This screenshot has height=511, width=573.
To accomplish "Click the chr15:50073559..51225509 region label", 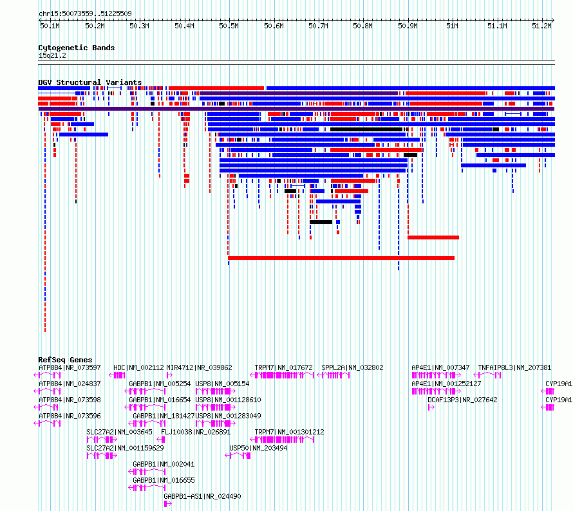I will pyautogui.click(x=85, y=14).
